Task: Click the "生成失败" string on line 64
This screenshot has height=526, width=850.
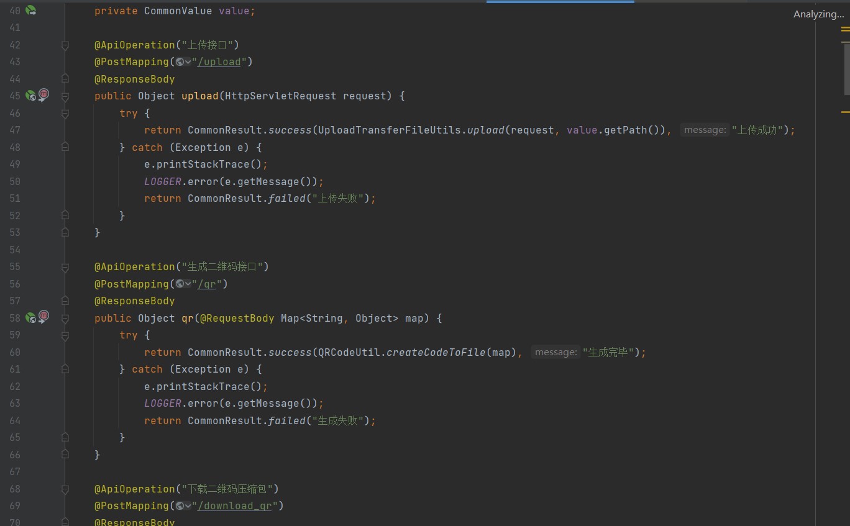Action: [x=338, y=420]
